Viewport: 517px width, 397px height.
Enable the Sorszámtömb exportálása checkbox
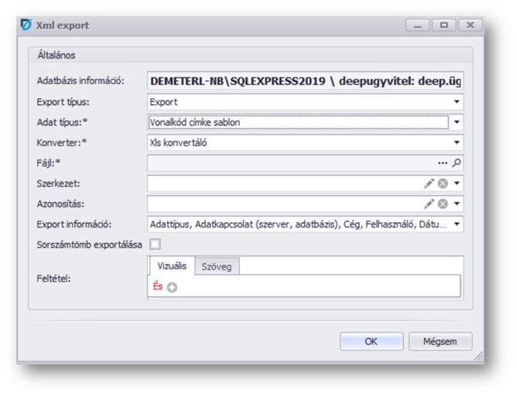coord(156,245)
